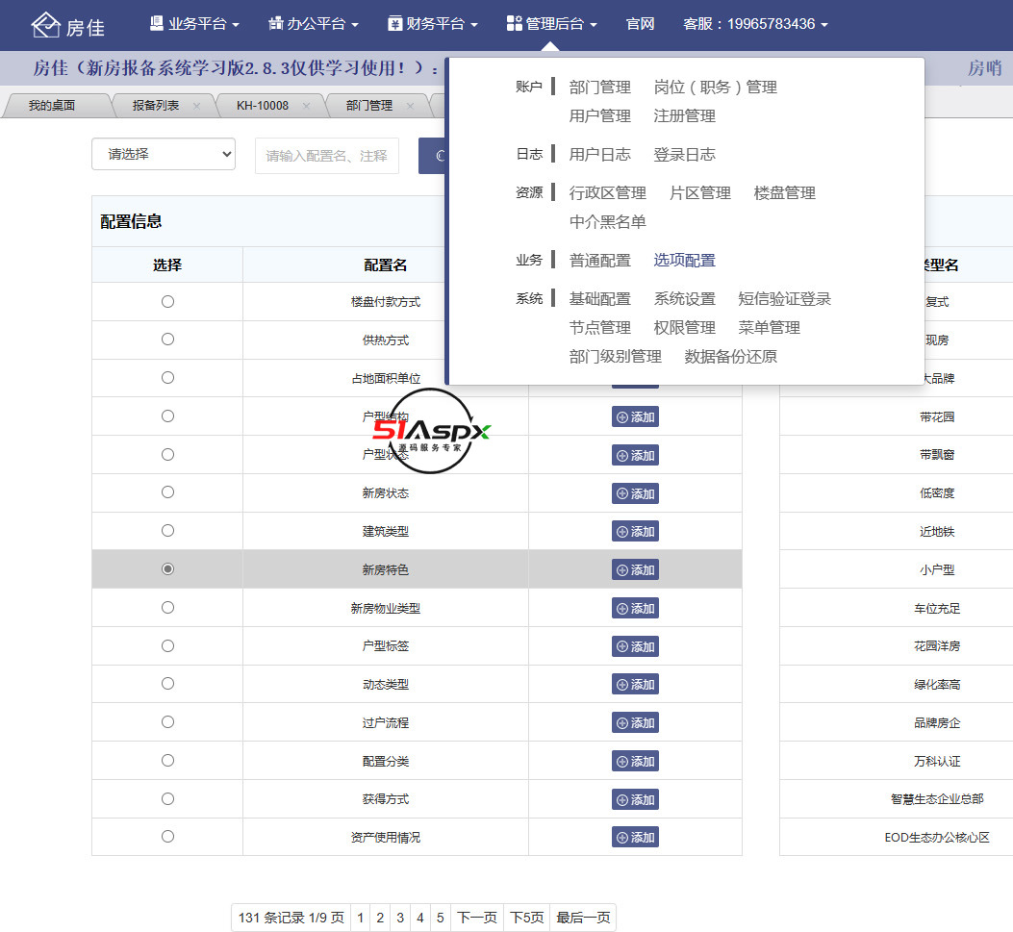This screenshot has height=932, width=1013.
Task: Expand the 办公平台 menu
Action: coord(314,24)
